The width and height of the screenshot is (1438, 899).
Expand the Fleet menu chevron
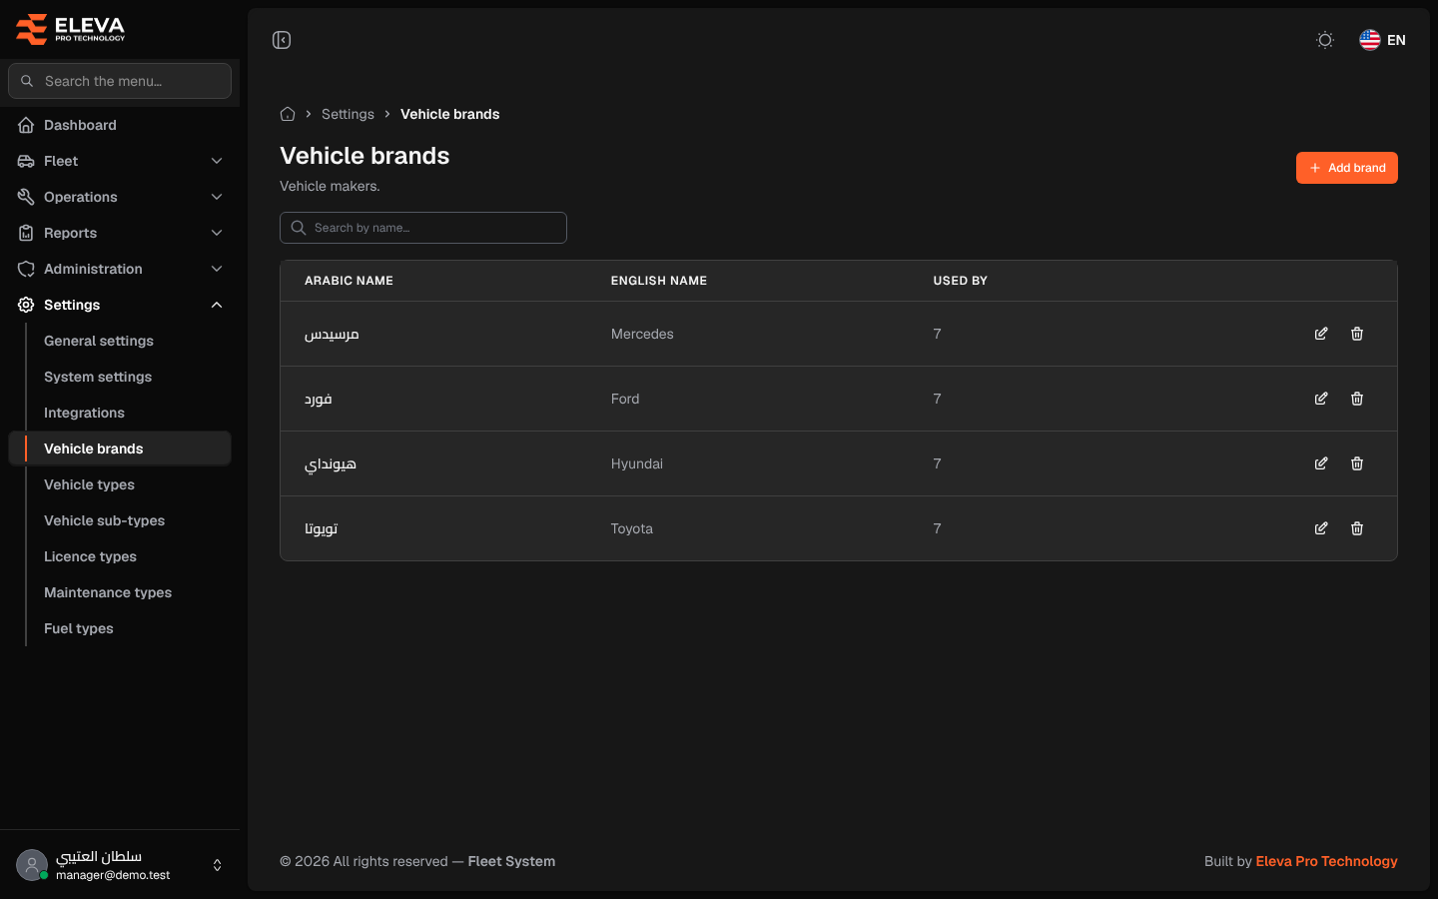click(x=217, y=161)
